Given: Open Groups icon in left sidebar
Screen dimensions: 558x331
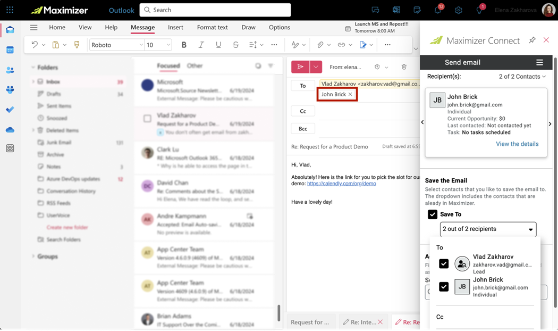Looking at the screenshot, I should [10, 89].
